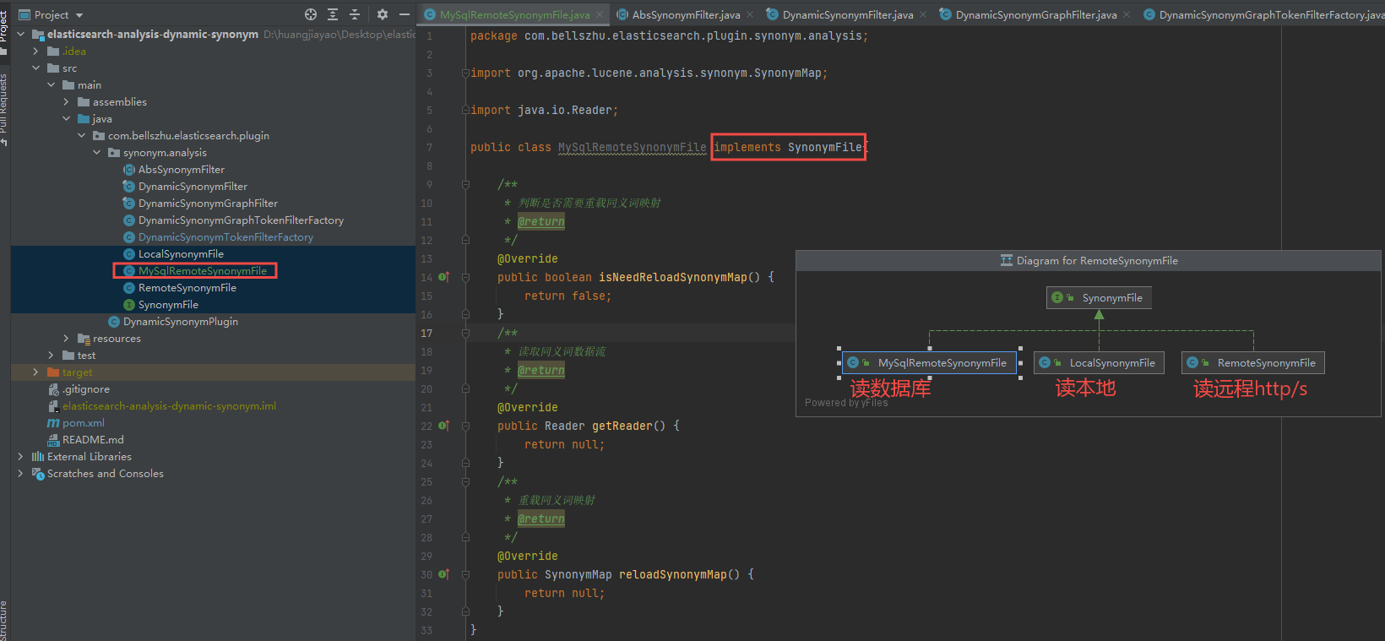Click implements gutter icon on line 22
The width and height of the screenshot is (1385, 641).
click(443, 426)
